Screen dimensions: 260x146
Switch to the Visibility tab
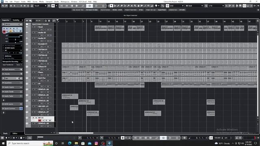point(16,20)
